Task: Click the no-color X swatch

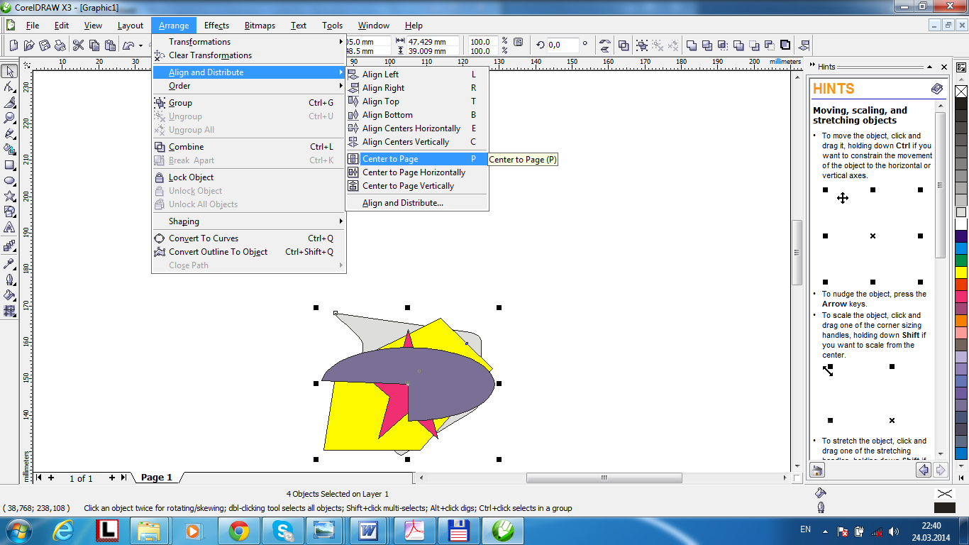Action: click(x=961, y=92)
